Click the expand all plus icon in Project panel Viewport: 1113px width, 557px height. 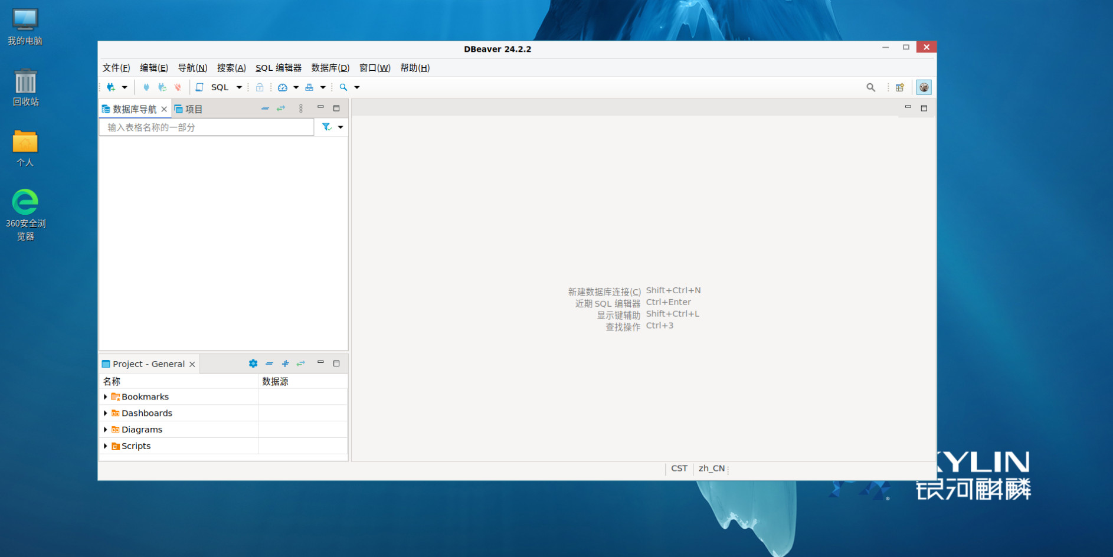[x=285, y=363]
